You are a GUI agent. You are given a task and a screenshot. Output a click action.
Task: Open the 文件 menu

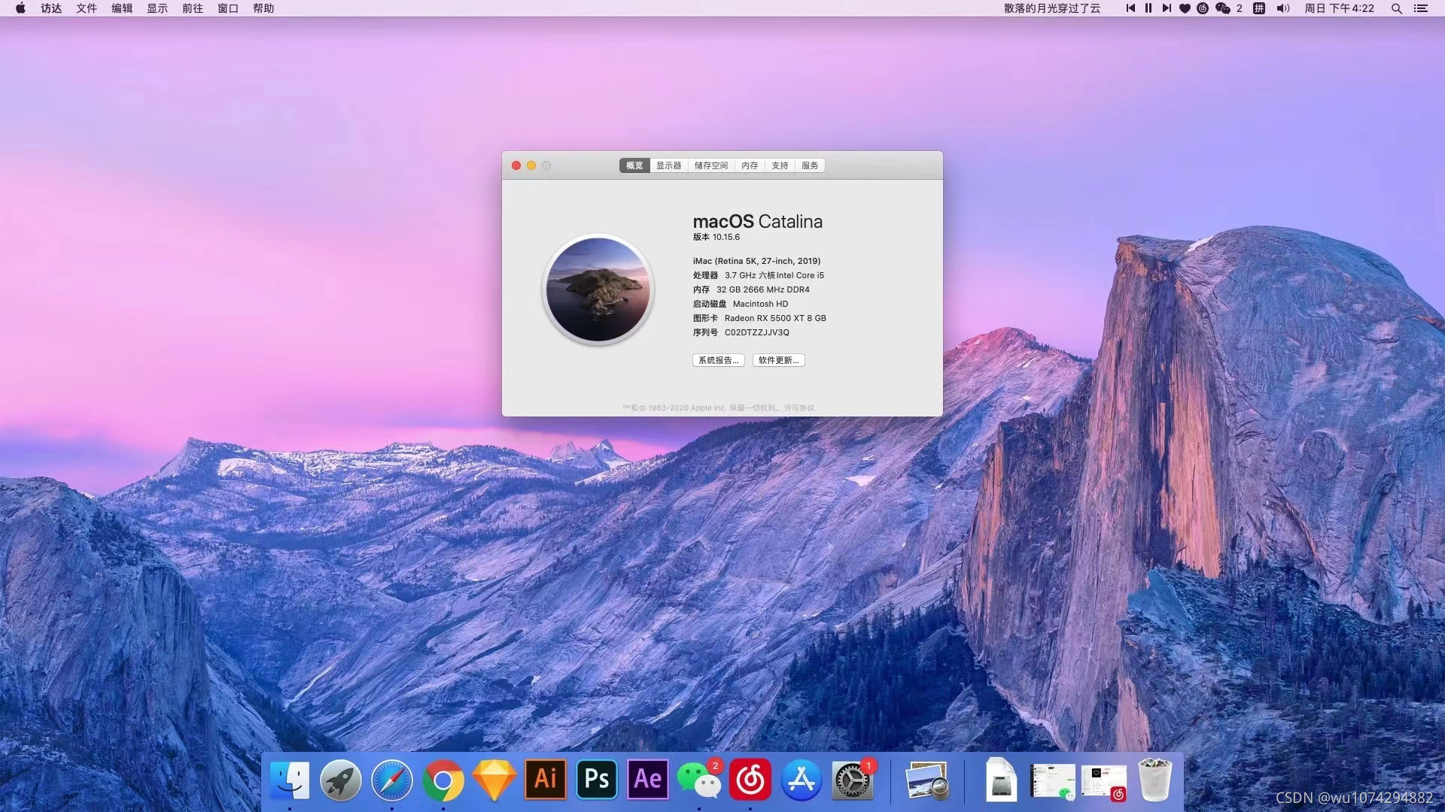pyautogui.click(x=87, y=8)
